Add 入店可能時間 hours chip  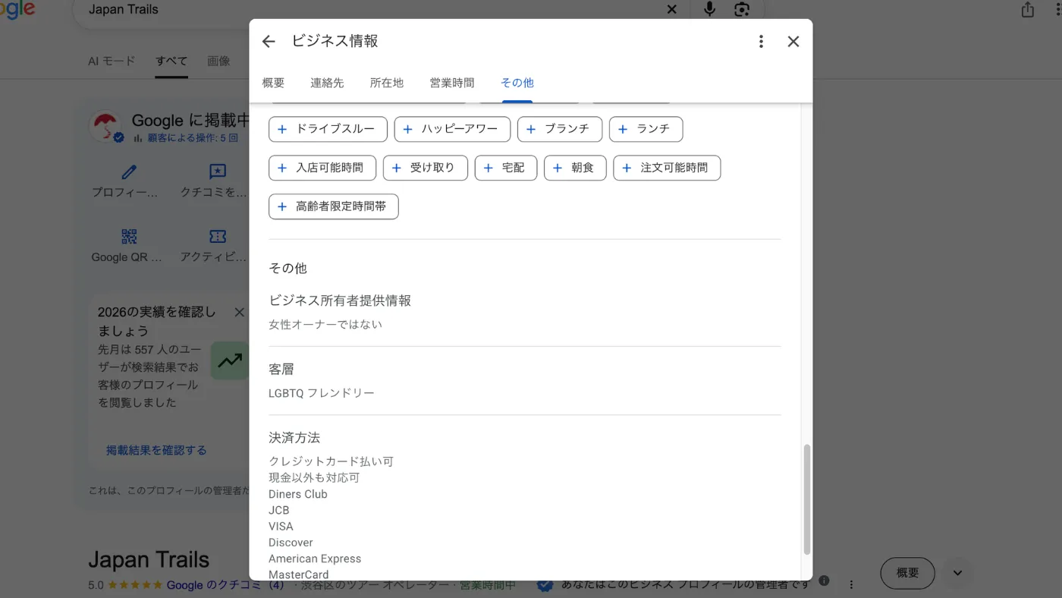tap(322, 168)
